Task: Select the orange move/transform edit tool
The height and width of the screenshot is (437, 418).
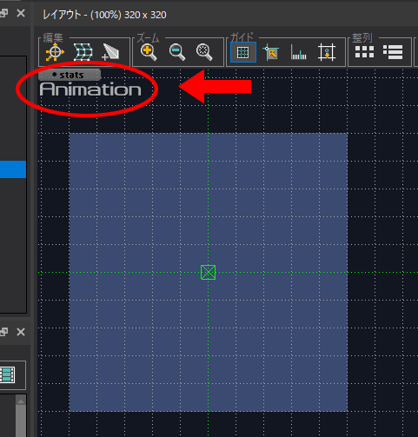Action: [x=55, y=52]
